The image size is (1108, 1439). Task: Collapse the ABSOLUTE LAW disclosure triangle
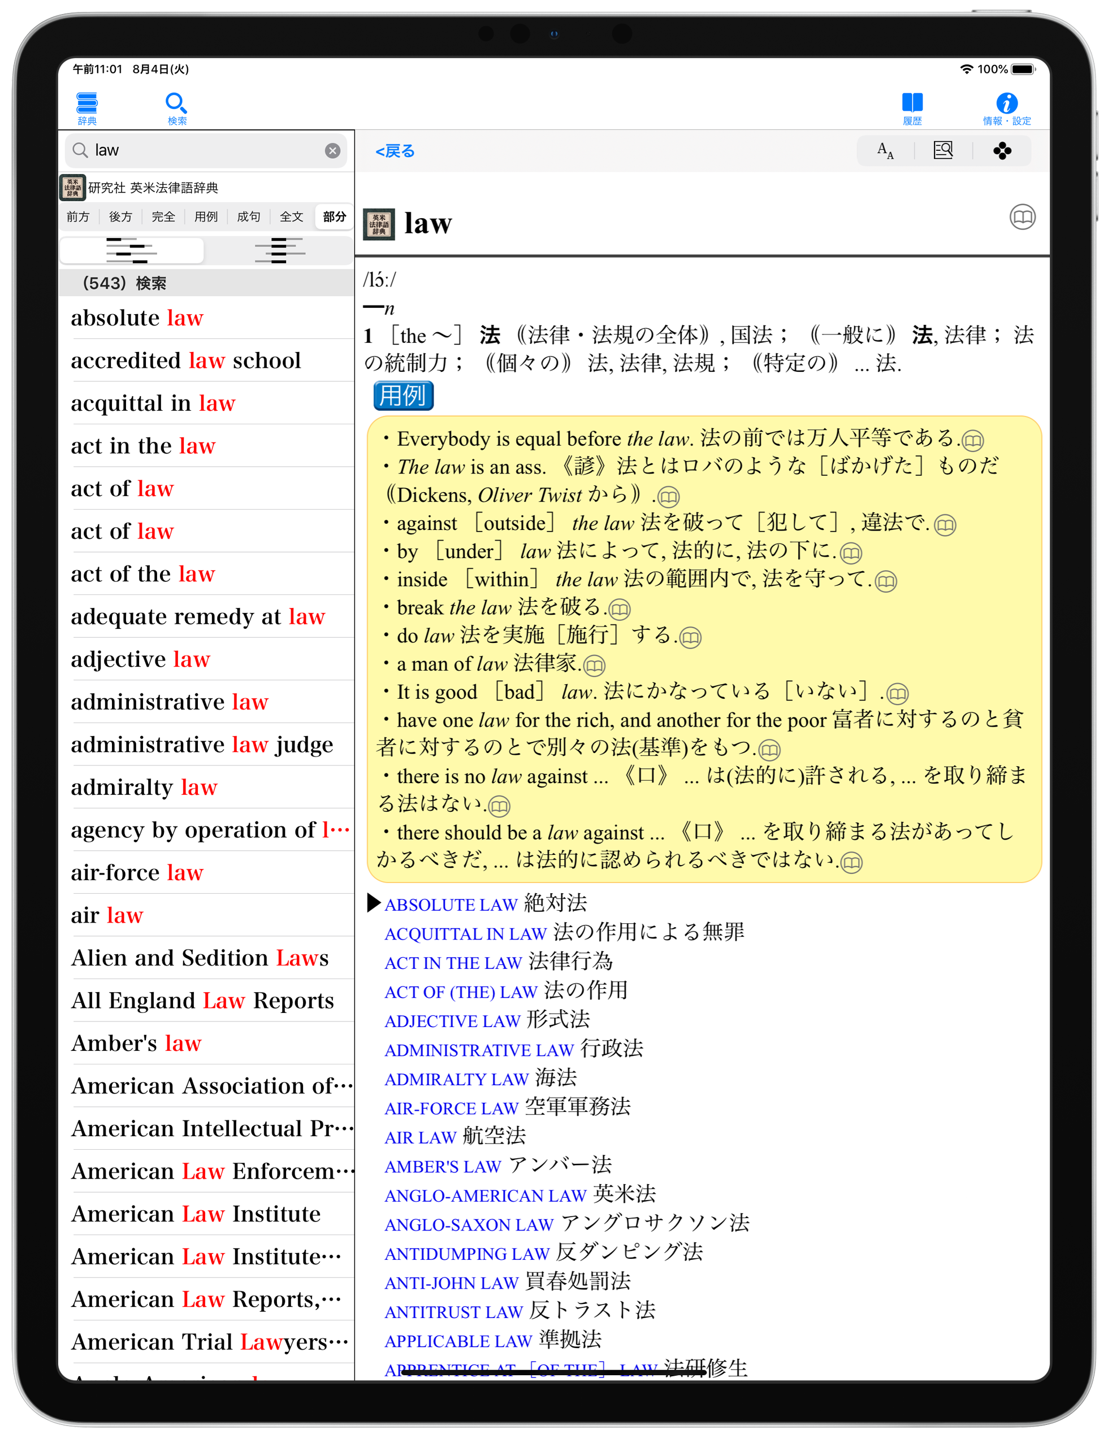pos(374,903)
